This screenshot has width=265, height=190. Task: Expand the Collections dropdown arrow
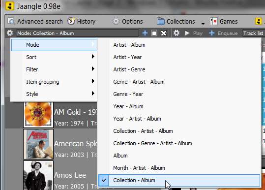point(203,24)
